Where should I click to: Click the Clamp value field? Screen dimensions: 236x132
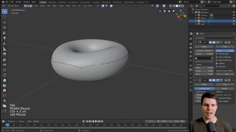click(x=204, y=54)
